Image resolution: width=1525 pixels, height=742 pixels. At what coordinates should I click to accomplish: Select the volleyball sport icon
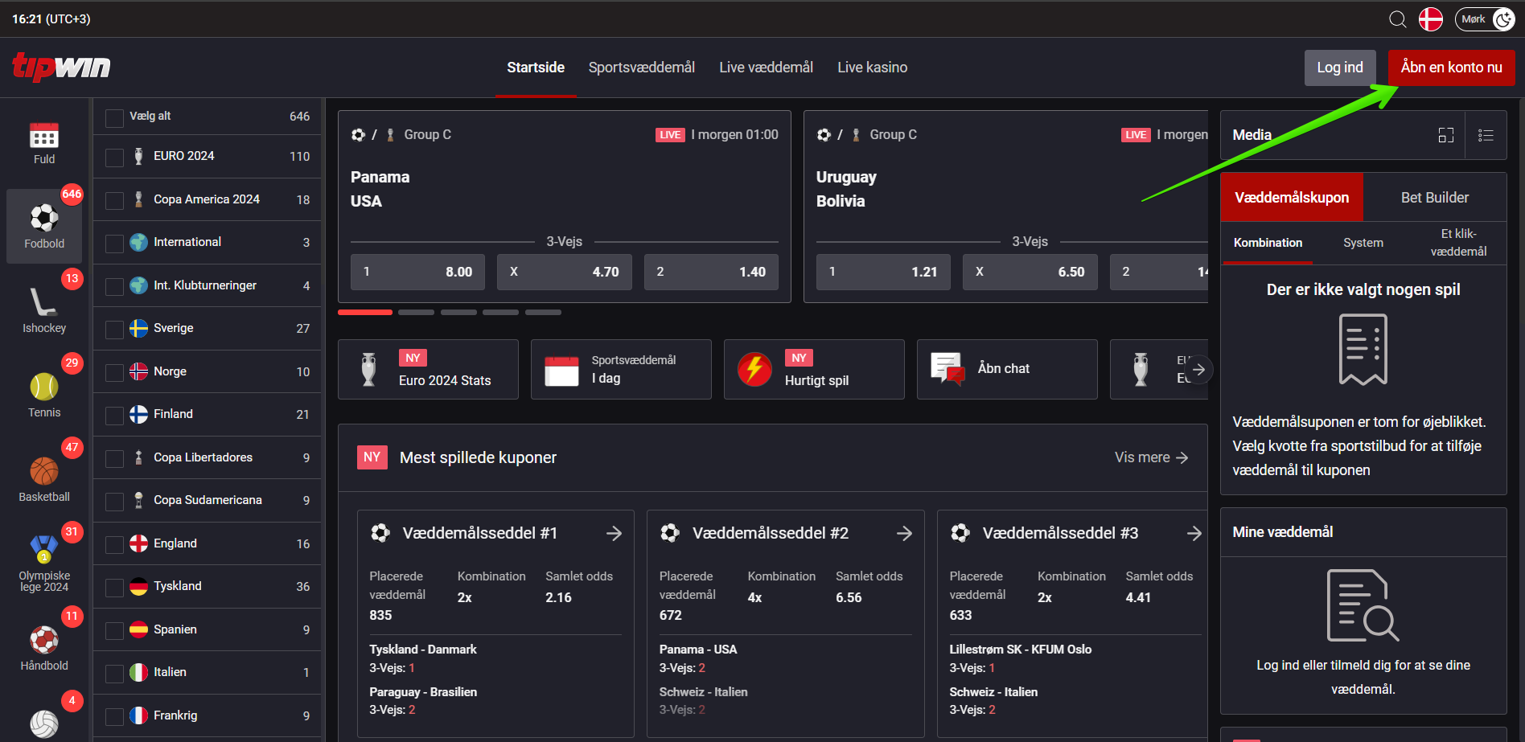tap(44, 724)
